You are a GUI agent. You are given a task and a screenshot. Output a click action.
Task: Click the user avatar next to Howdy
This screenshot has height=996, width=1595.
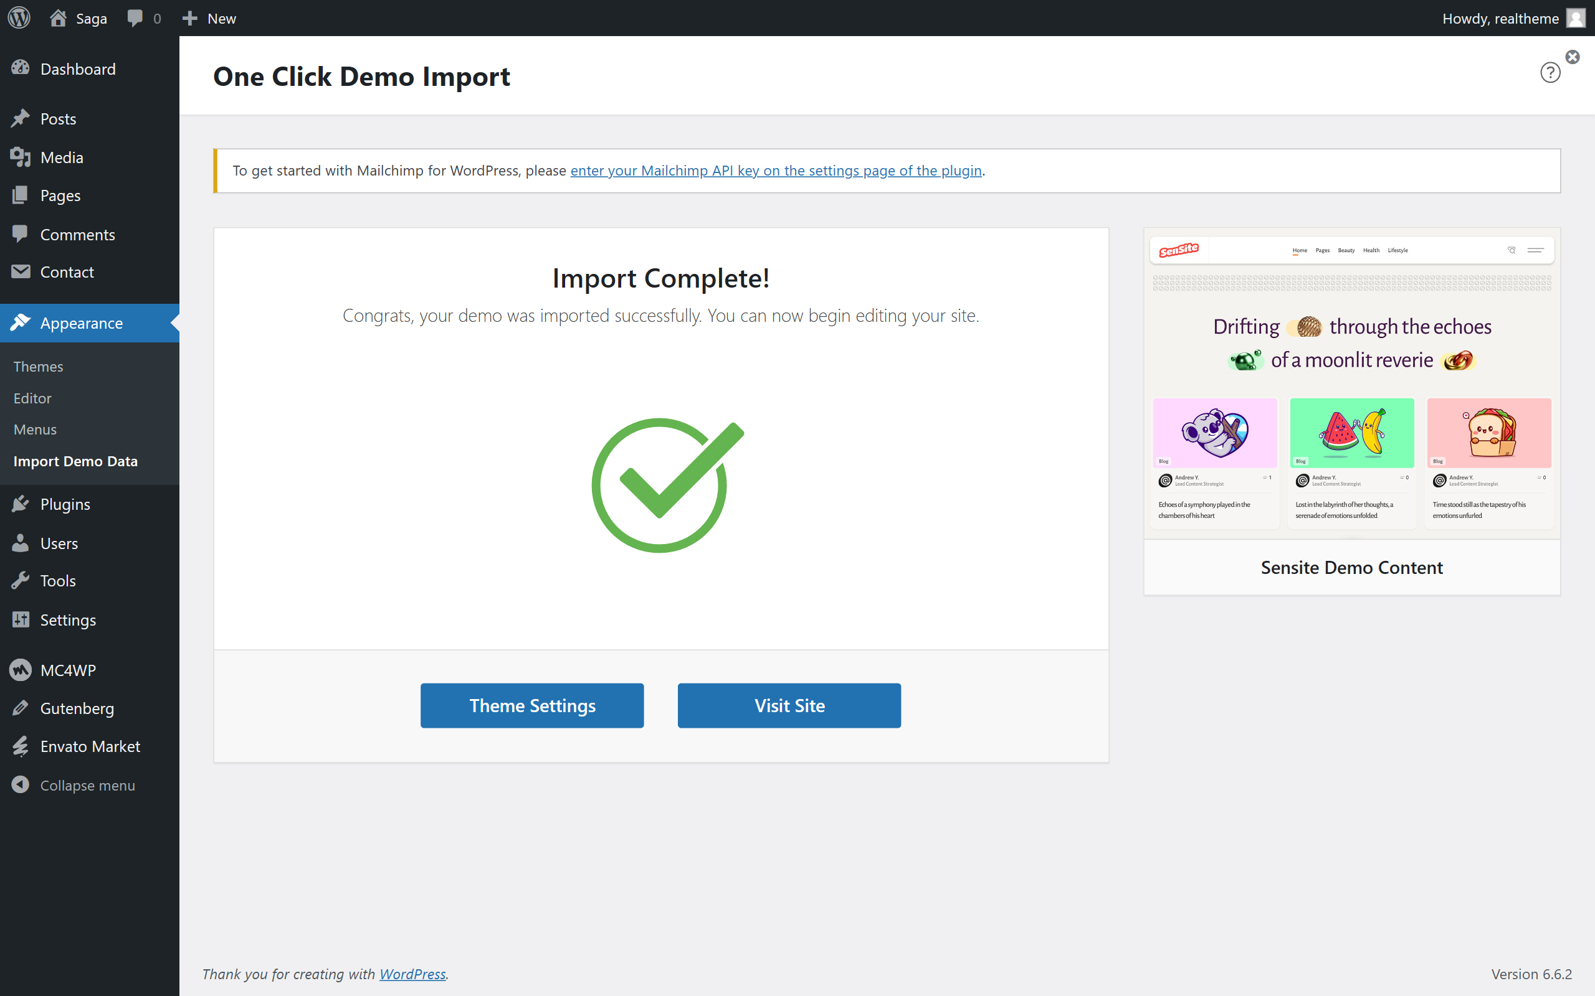(1575, 18)
